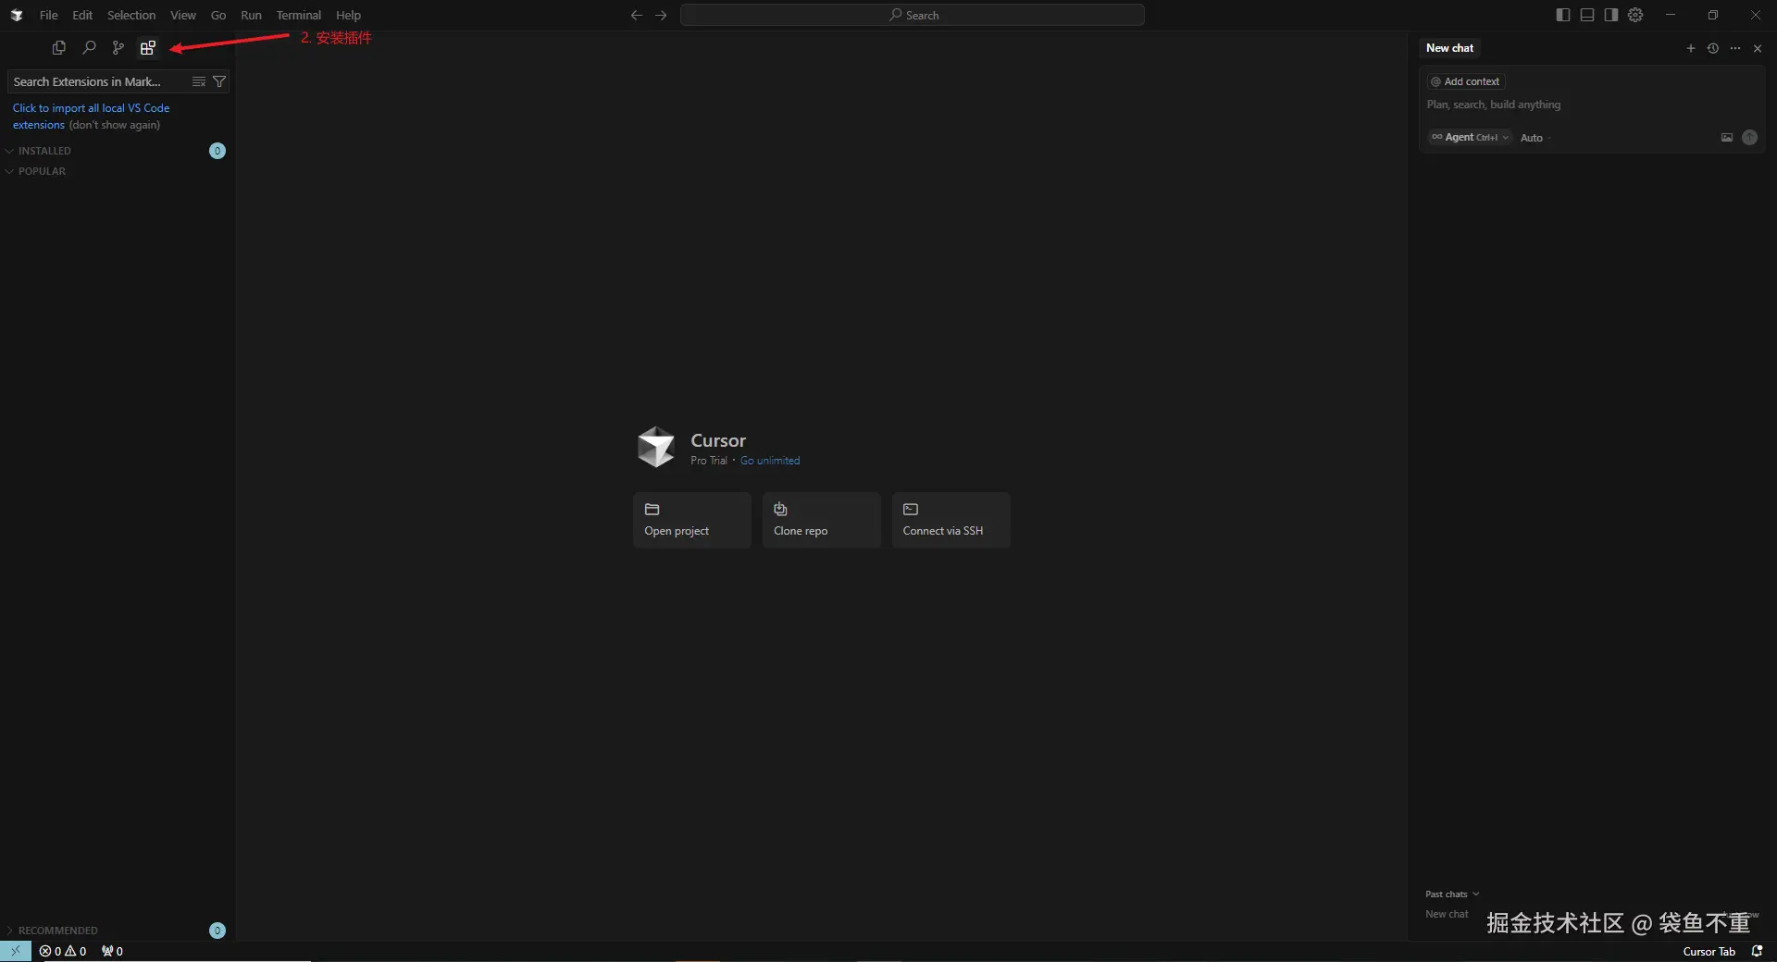This screenshot has width=1777, height=962.
Task: Open the Go menu
Action: click(218, 15)
